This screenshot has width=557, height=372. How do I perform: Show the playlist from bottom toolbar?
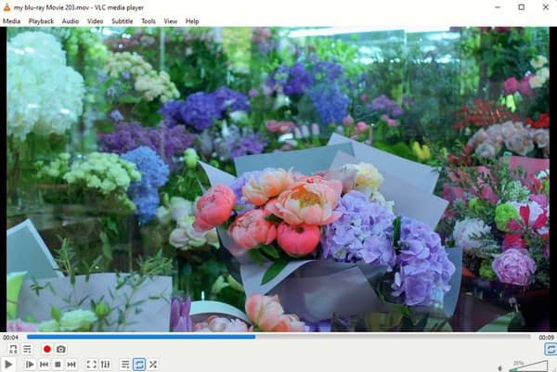(x=125, y=365)
